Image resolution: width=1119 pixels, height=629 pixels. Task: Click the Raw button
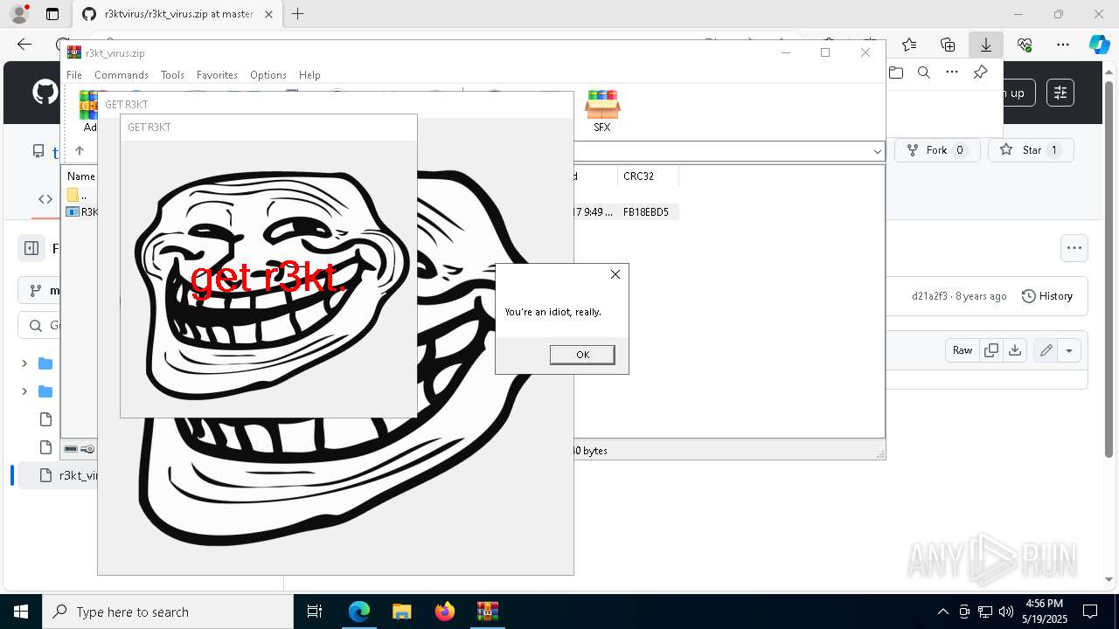[963, 350]
